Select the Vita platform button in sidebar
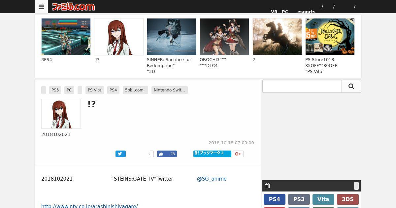The height and width of the screenshot is (208, 396). tap(323, 199)
